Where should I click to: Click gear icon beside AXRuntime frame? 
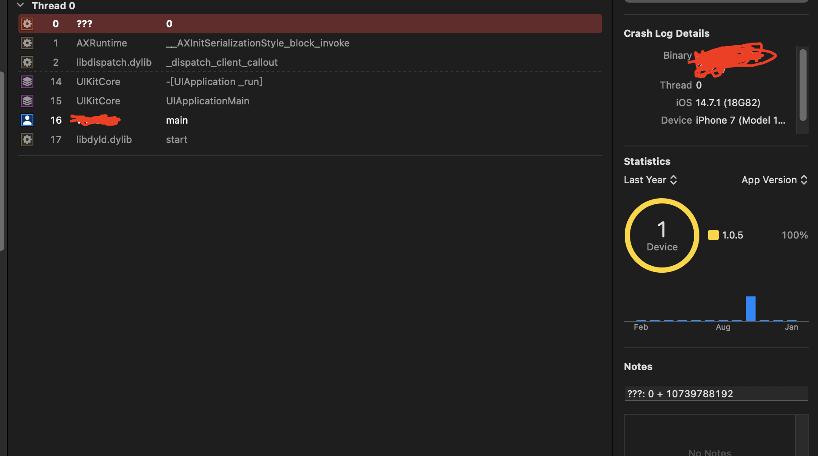[27, 43]
